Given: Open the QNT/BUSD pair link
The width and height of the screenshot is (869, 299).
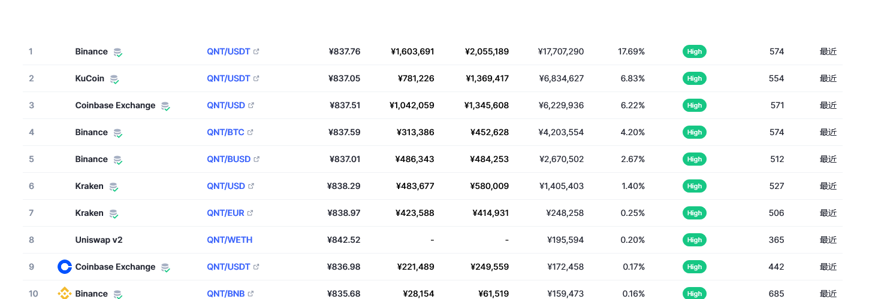Looking at the screenshot, I should coord(228,159).
